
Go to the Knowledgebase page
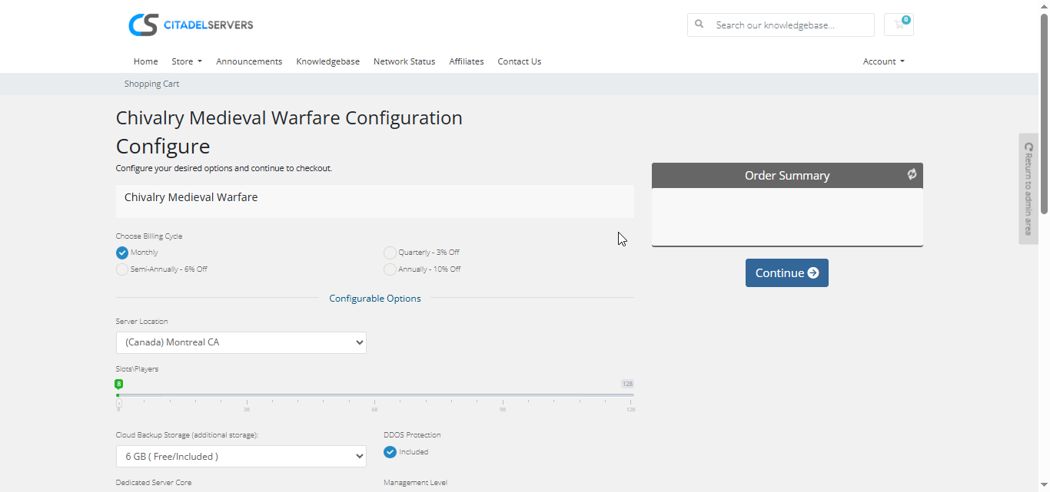click(x=327, y=61)
